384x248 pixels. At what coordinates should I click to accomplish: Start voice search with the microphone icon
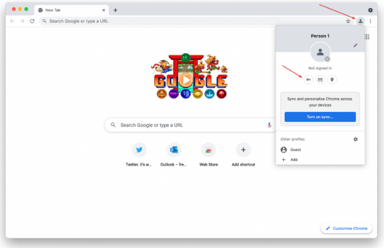click(269, 125)
